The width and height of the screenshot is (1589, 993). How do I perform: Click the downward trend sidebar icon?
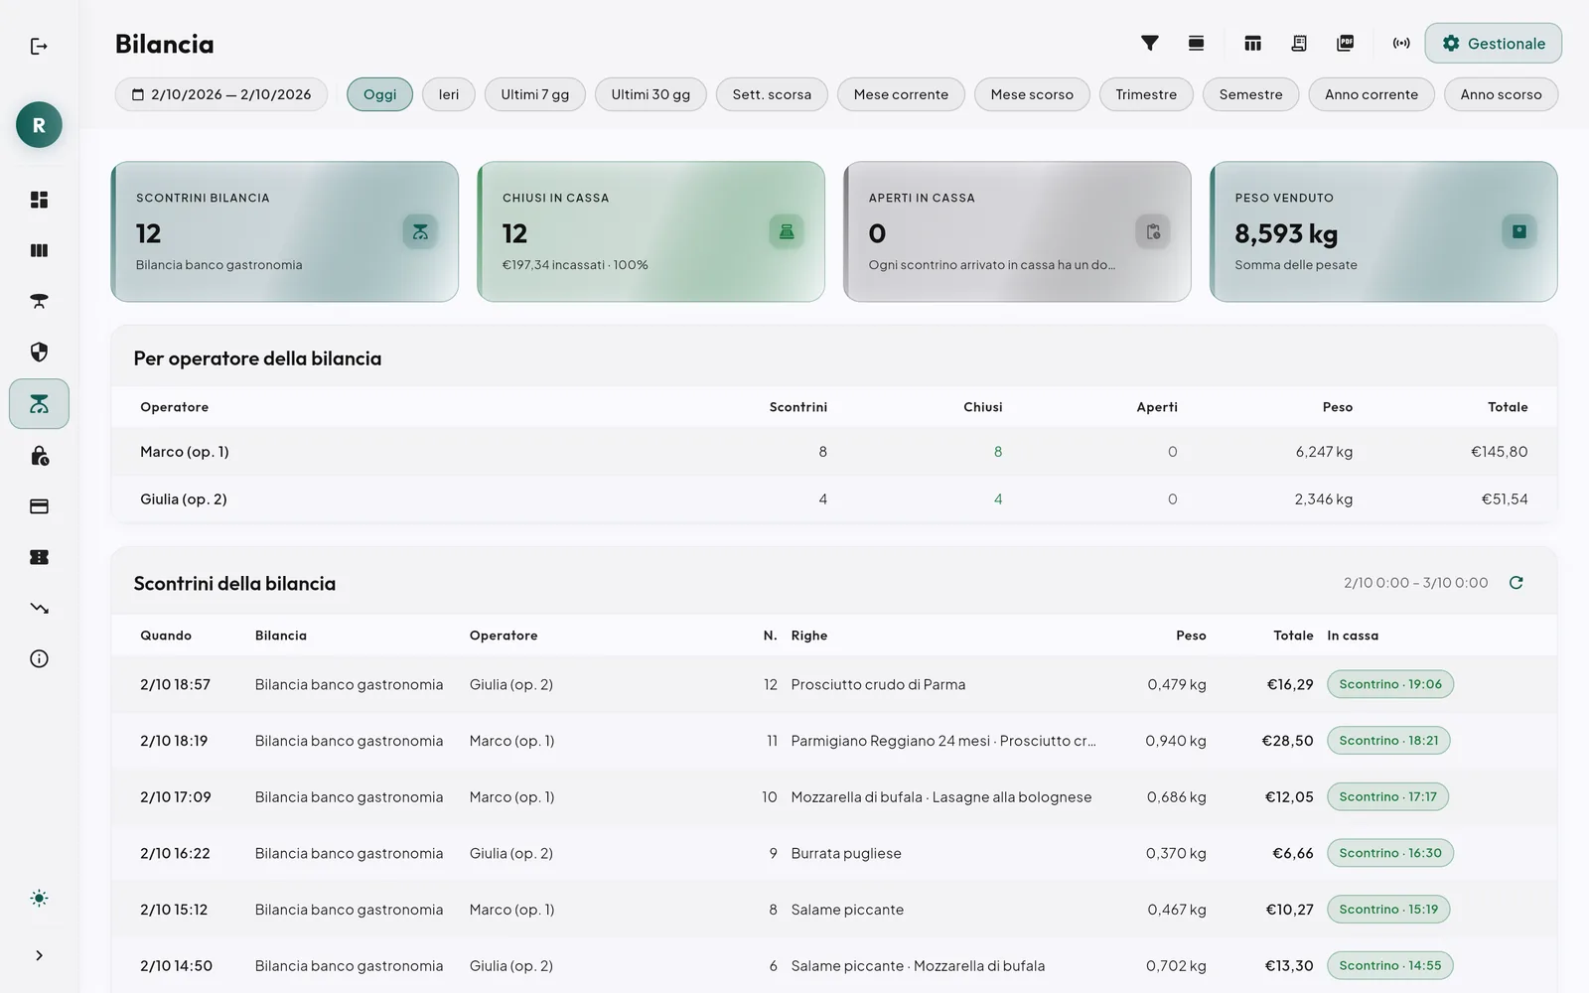39,608
